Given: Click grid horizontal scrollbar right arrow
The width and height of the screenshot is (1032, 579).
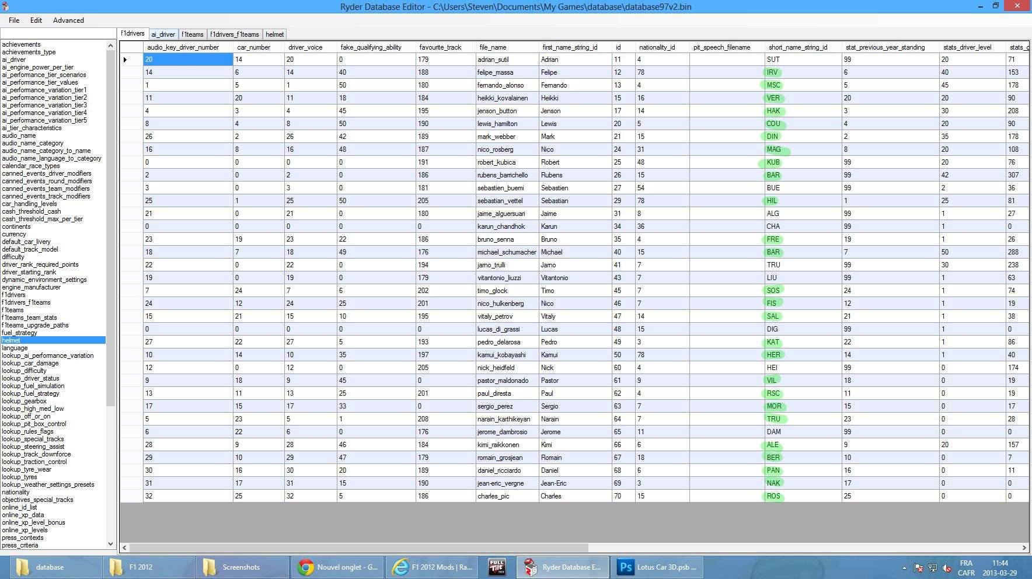Looking at the screenshot, I should pos(1024,547).
